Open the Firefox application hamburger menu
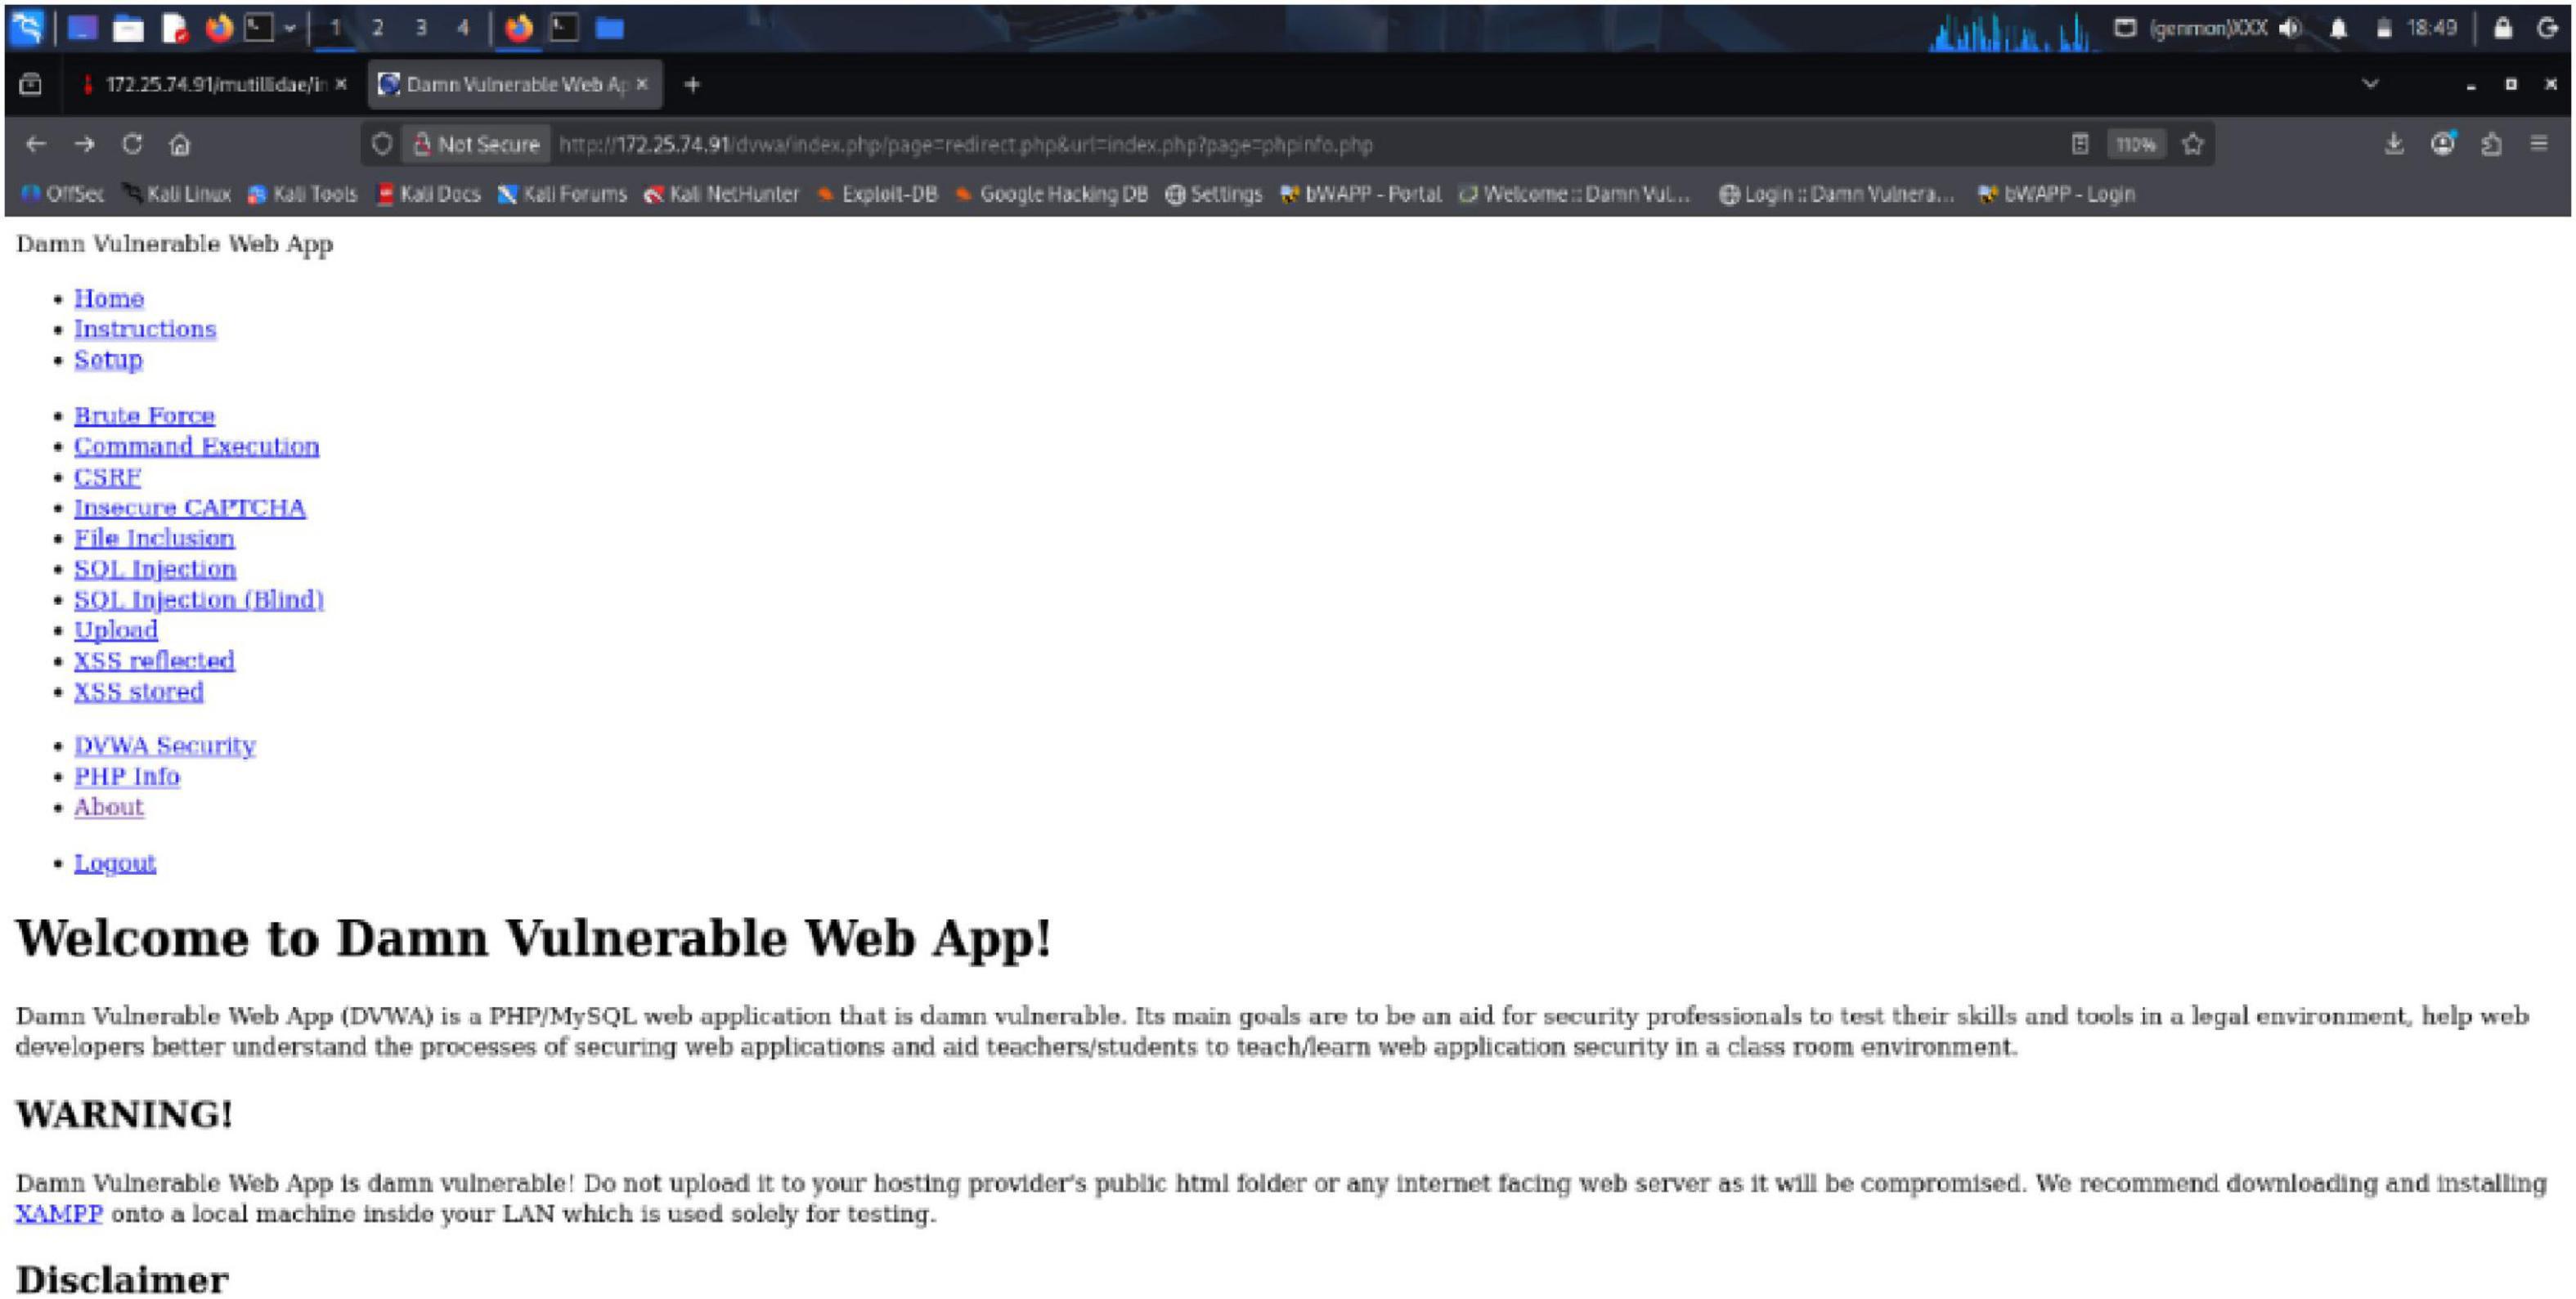Viewport: 2576px width, 1299px height. click(x=2539, y=144)
